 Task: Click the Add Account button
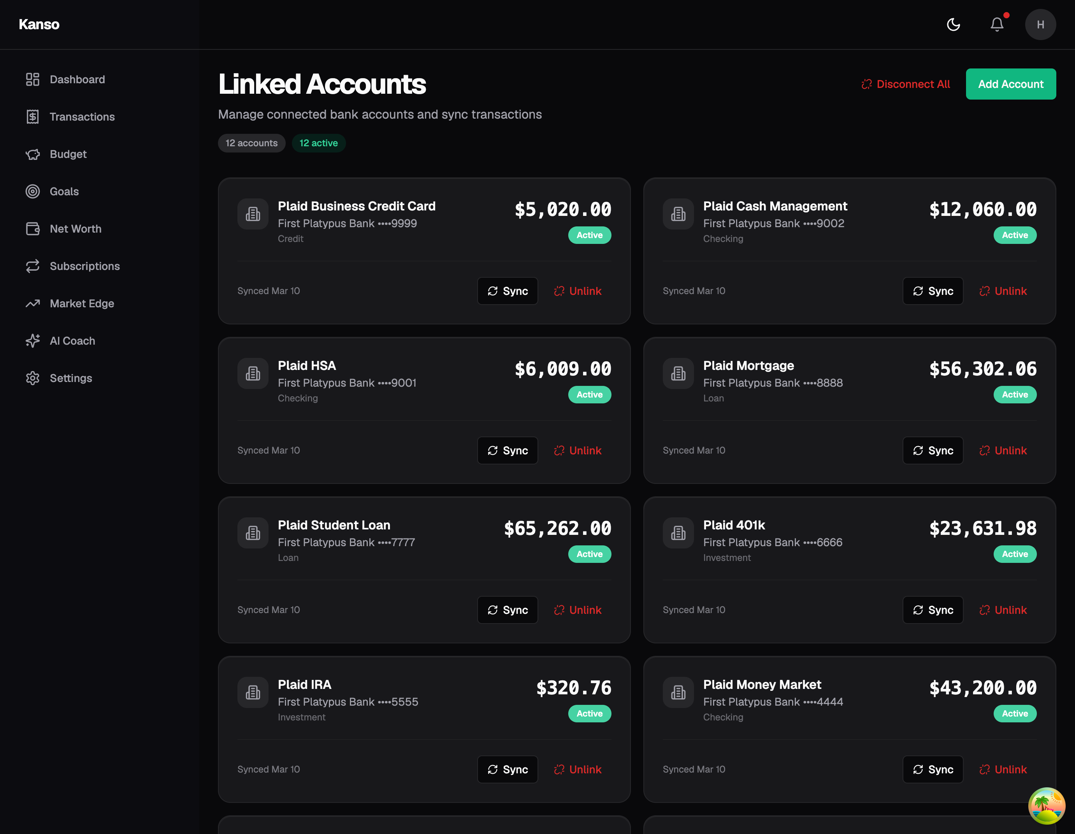[1010, 84]
